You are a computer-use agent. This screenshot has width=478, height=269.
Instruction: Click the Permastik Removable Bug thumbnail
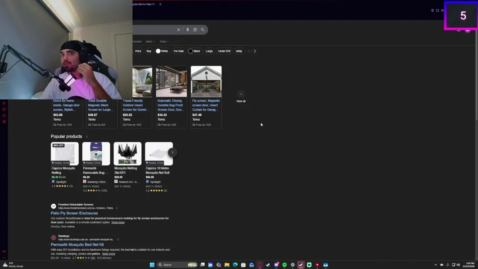point(96,154)
